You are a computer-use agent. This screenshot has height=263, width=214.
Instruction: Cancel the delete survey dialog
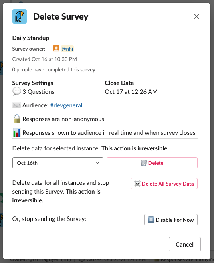[185, 244]
